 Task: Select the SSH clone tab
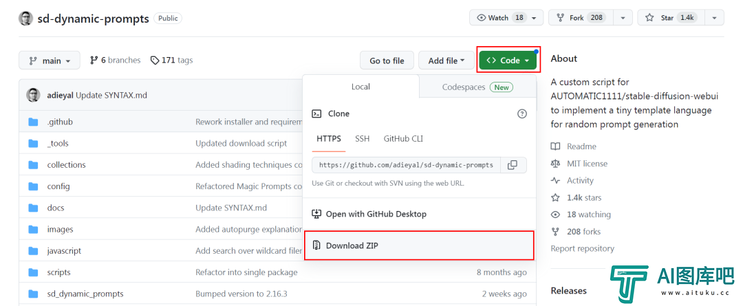[363, 139]
